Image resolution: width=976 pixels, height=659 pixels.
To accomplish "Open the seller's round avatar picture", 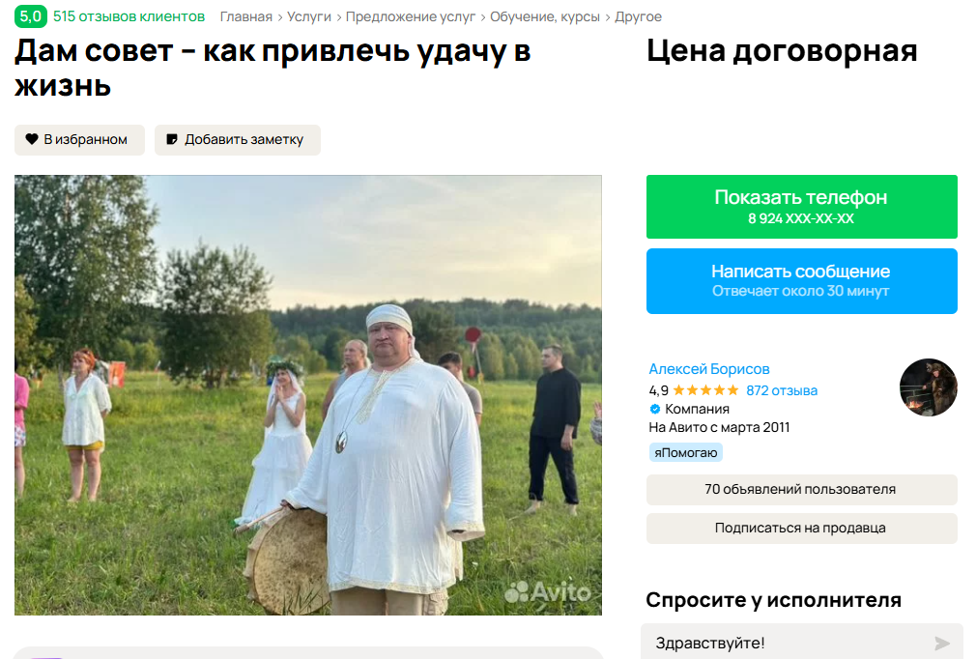I will coord(928,387).
